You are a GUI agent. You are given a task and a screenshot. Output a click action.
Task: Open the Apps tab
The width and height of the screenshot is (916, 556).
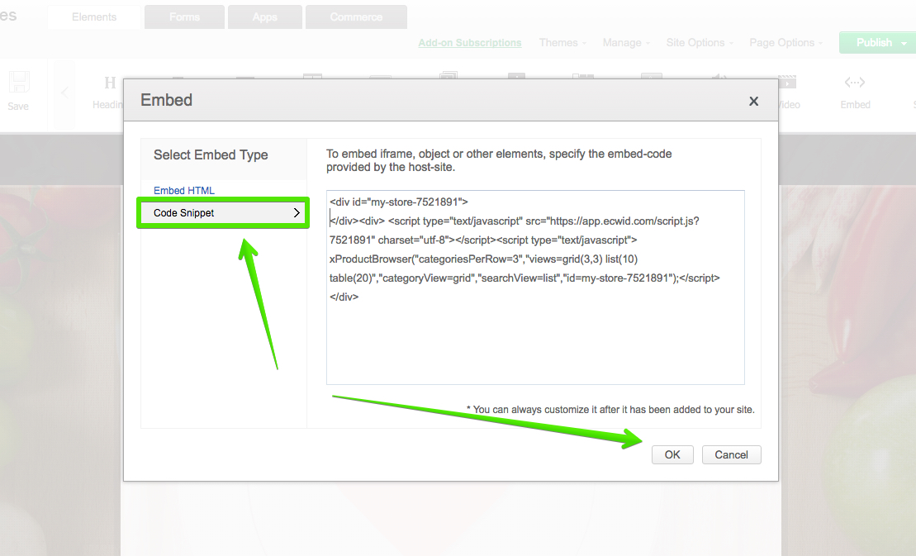[x=264, y=17]
